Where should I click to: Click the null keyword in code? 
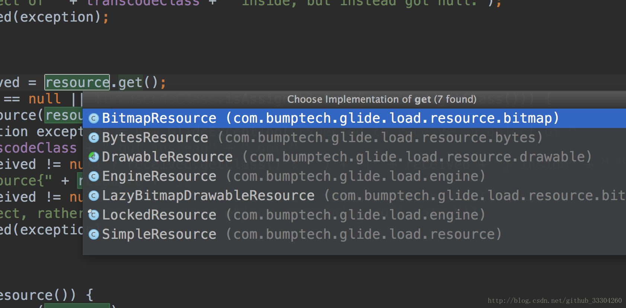tap(45, 99)
